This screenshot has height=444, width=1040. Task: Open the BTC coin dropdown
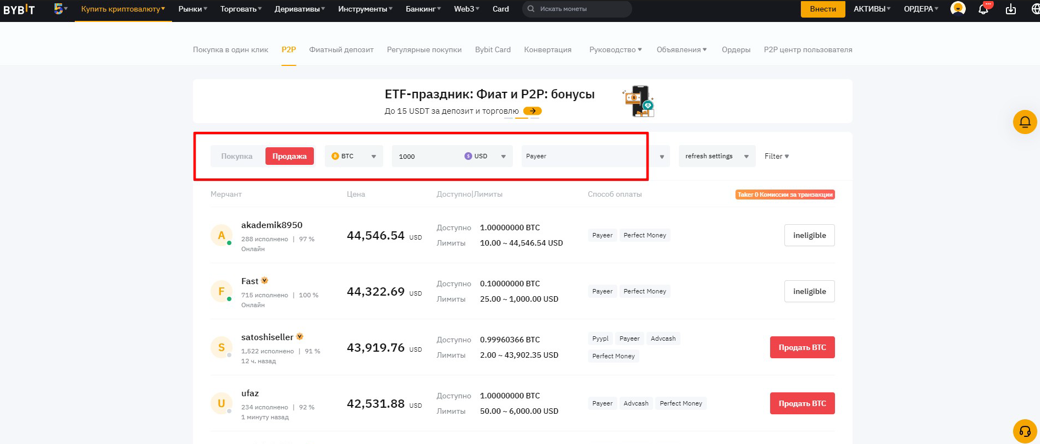coord(354,156)
